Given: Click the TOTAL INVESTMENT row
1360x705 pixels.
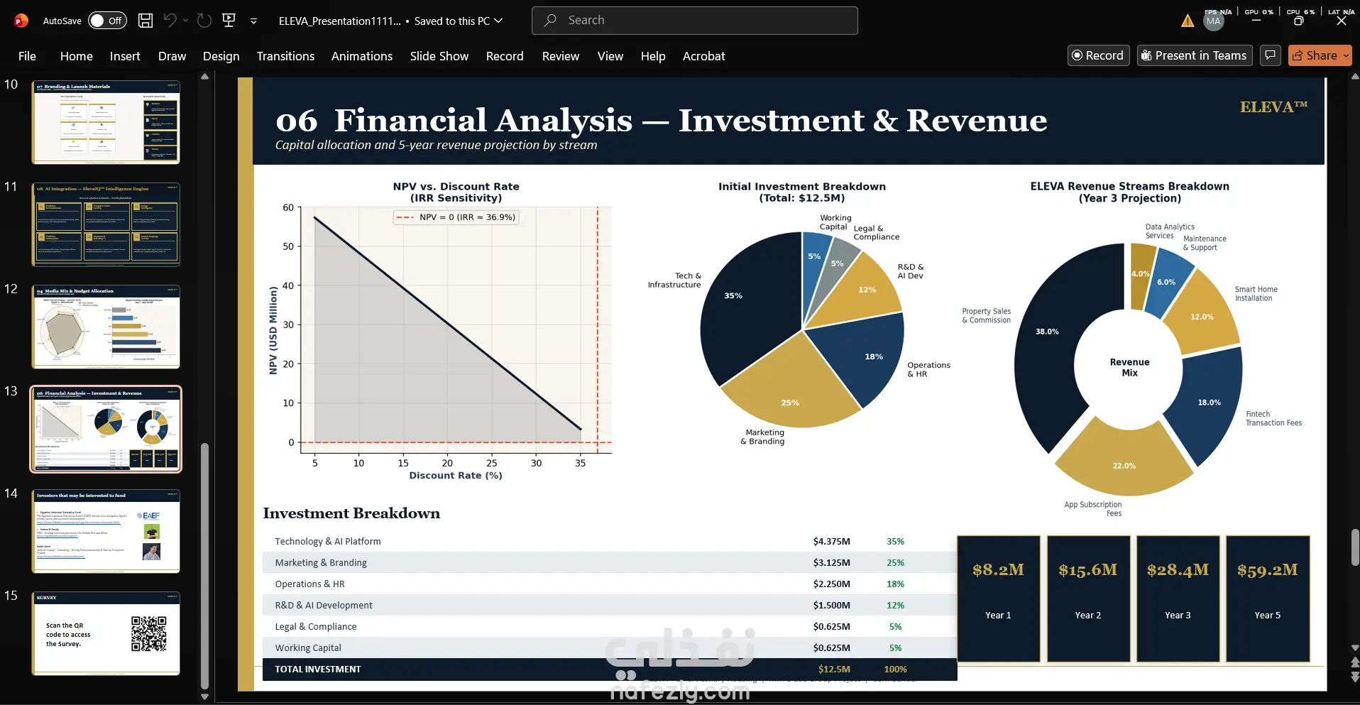Looking at the screenshot, I should point(610,669).
